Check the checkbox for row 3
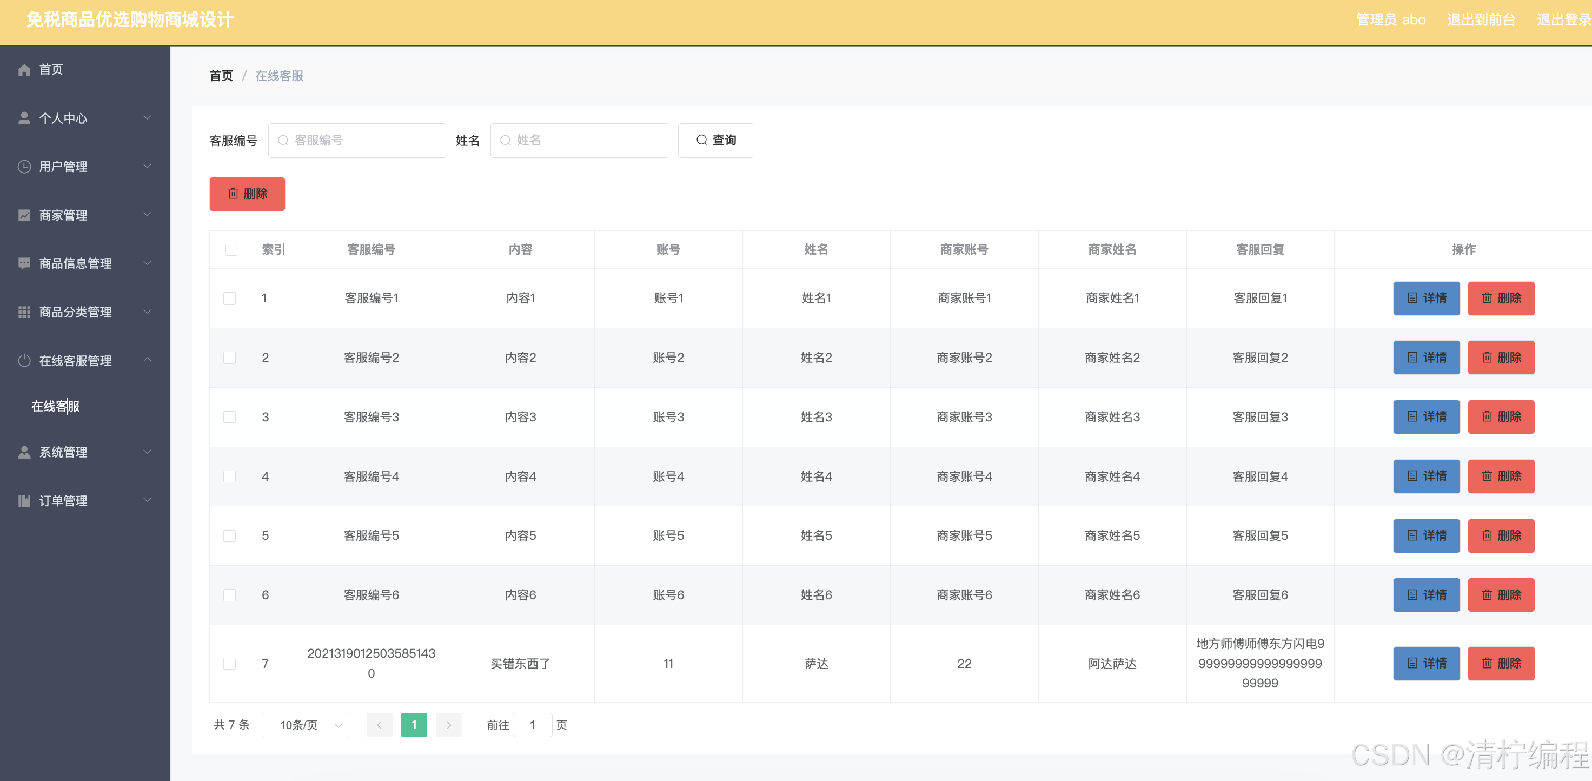The image size is (1592, 781). [229, 417]
